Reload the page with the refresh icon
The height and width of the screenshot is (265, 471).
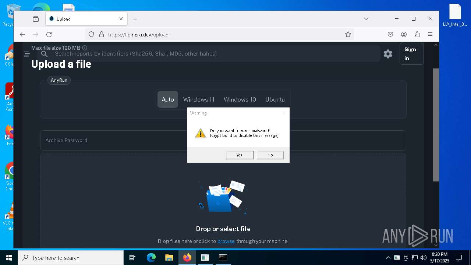click(x=49, y=35)
